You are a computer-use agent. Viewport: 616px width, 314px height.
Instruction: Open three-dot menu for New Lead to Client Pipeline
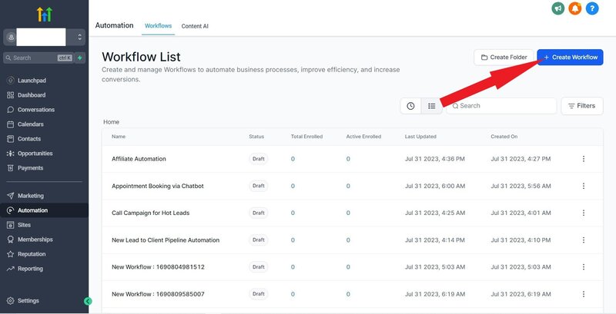[x=584, y=240]
